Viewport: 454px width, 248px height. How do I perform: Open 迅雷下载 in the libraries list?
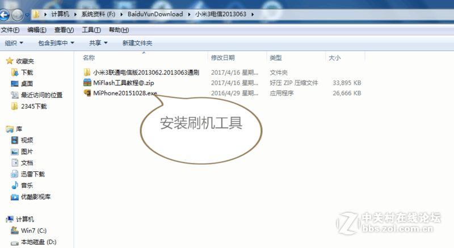[x=33, y=174]
